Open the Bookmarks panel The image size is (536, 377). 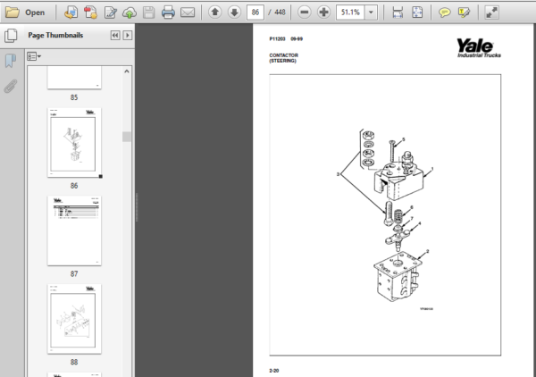pos(11,61)
